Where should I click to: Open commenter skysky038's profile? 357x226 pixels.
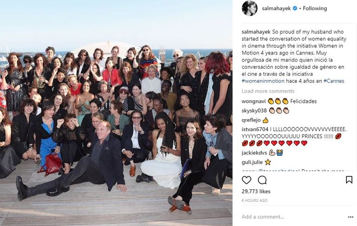point(254,111)
